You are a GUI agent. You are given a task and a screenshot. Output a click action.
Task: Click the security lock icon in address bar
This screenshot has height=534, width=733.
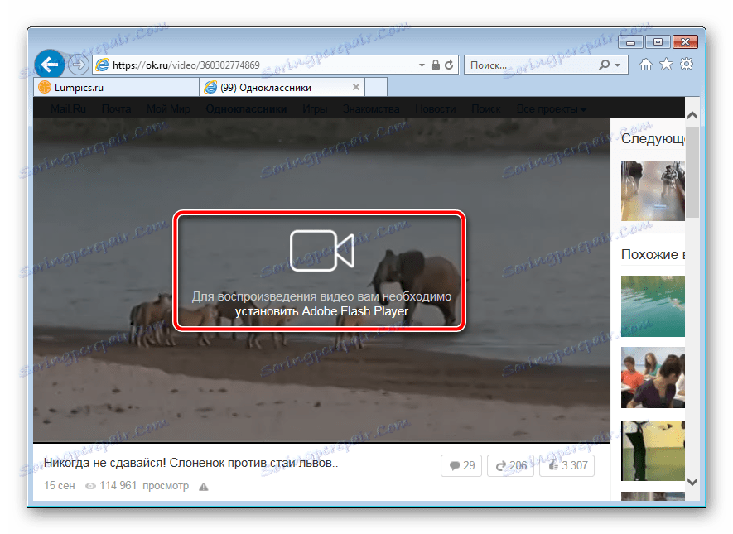click(x=434, y=64)
